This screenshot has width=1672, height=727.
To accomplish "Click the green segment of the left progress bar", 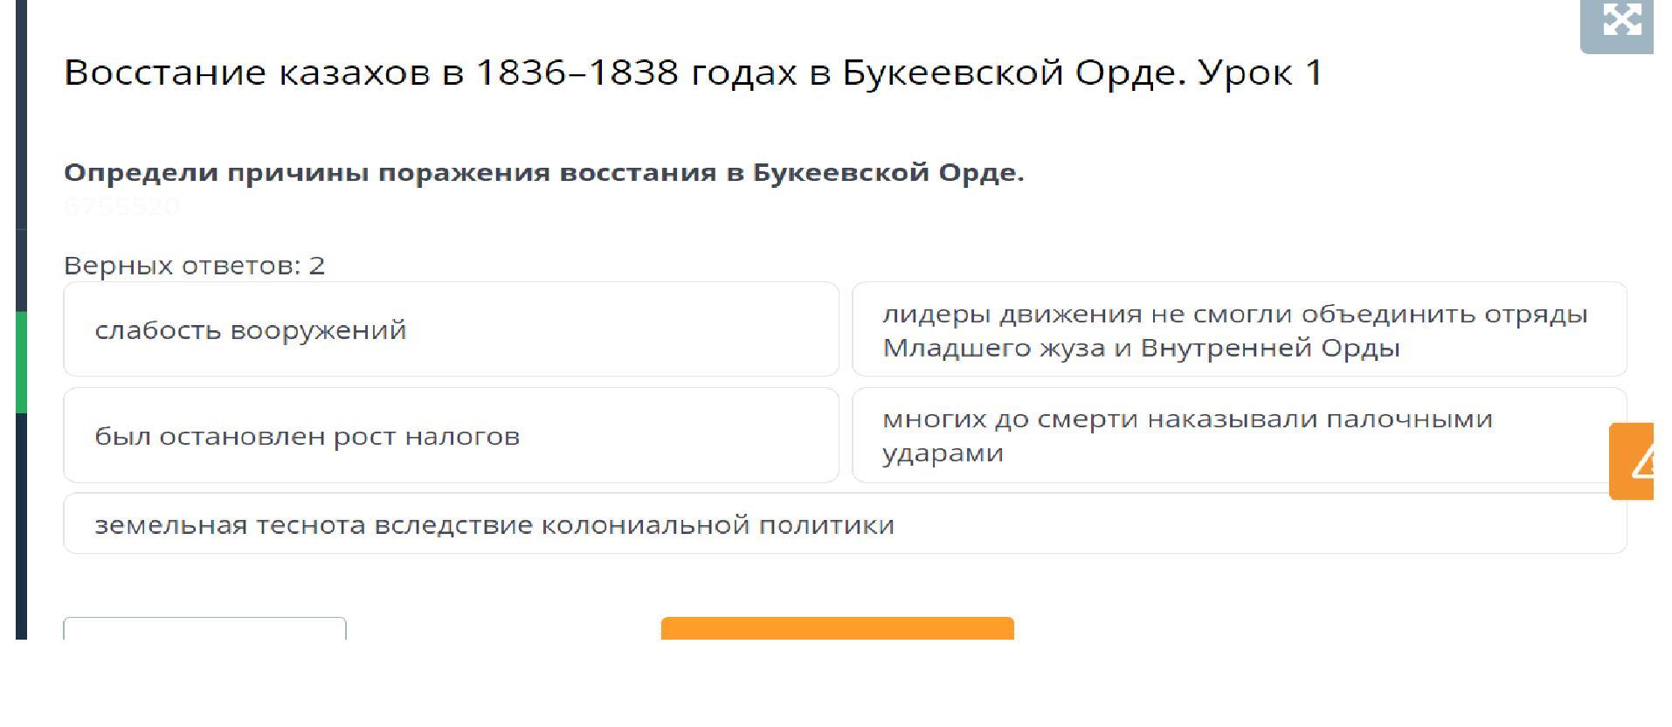I will pyautogui.click(x=21, y=362).
